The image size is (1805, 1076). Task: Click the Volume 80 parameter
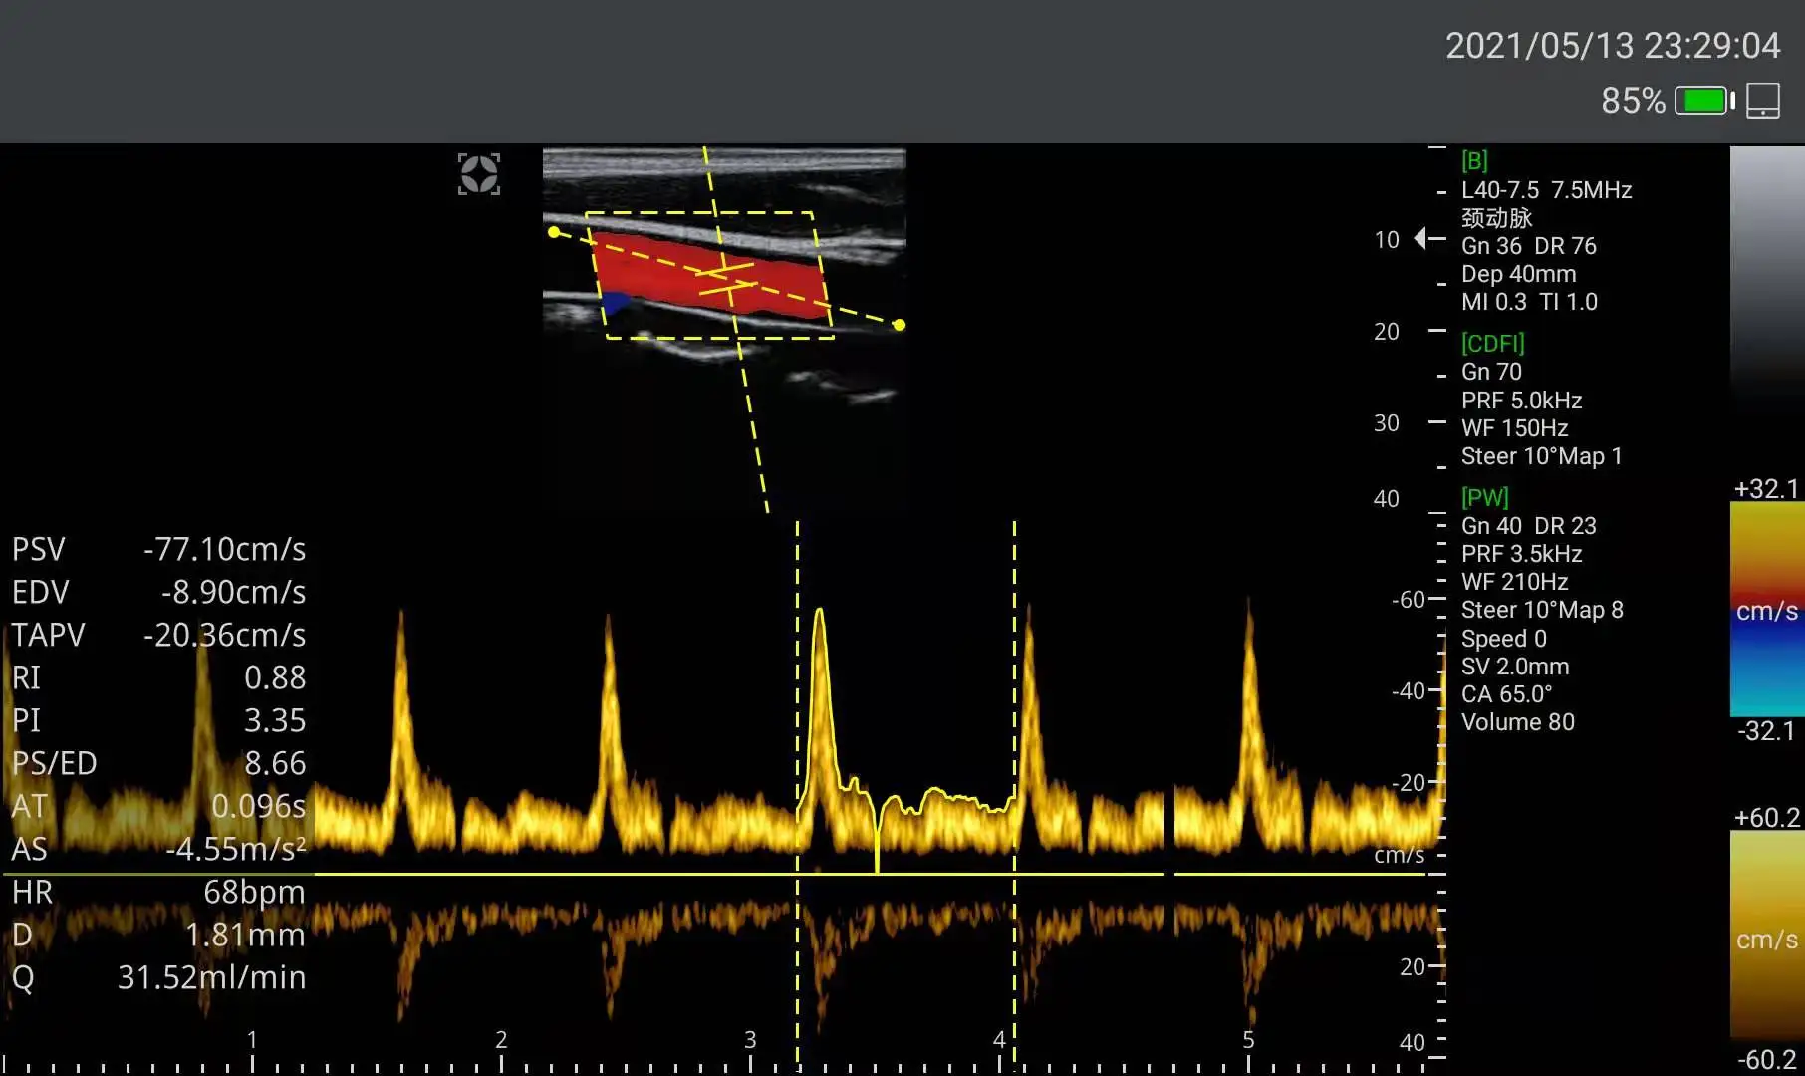point(1517,722)
